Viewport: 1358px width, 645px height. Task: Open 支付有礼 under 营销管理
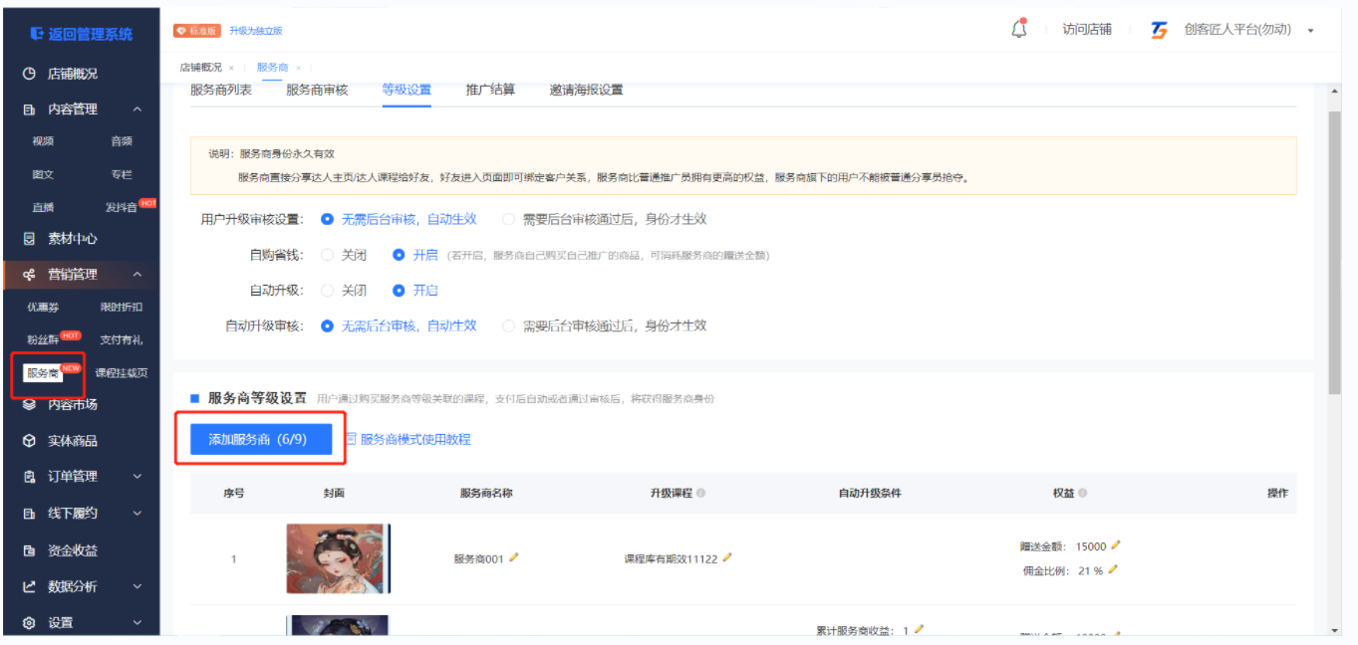tap(121, 340)
